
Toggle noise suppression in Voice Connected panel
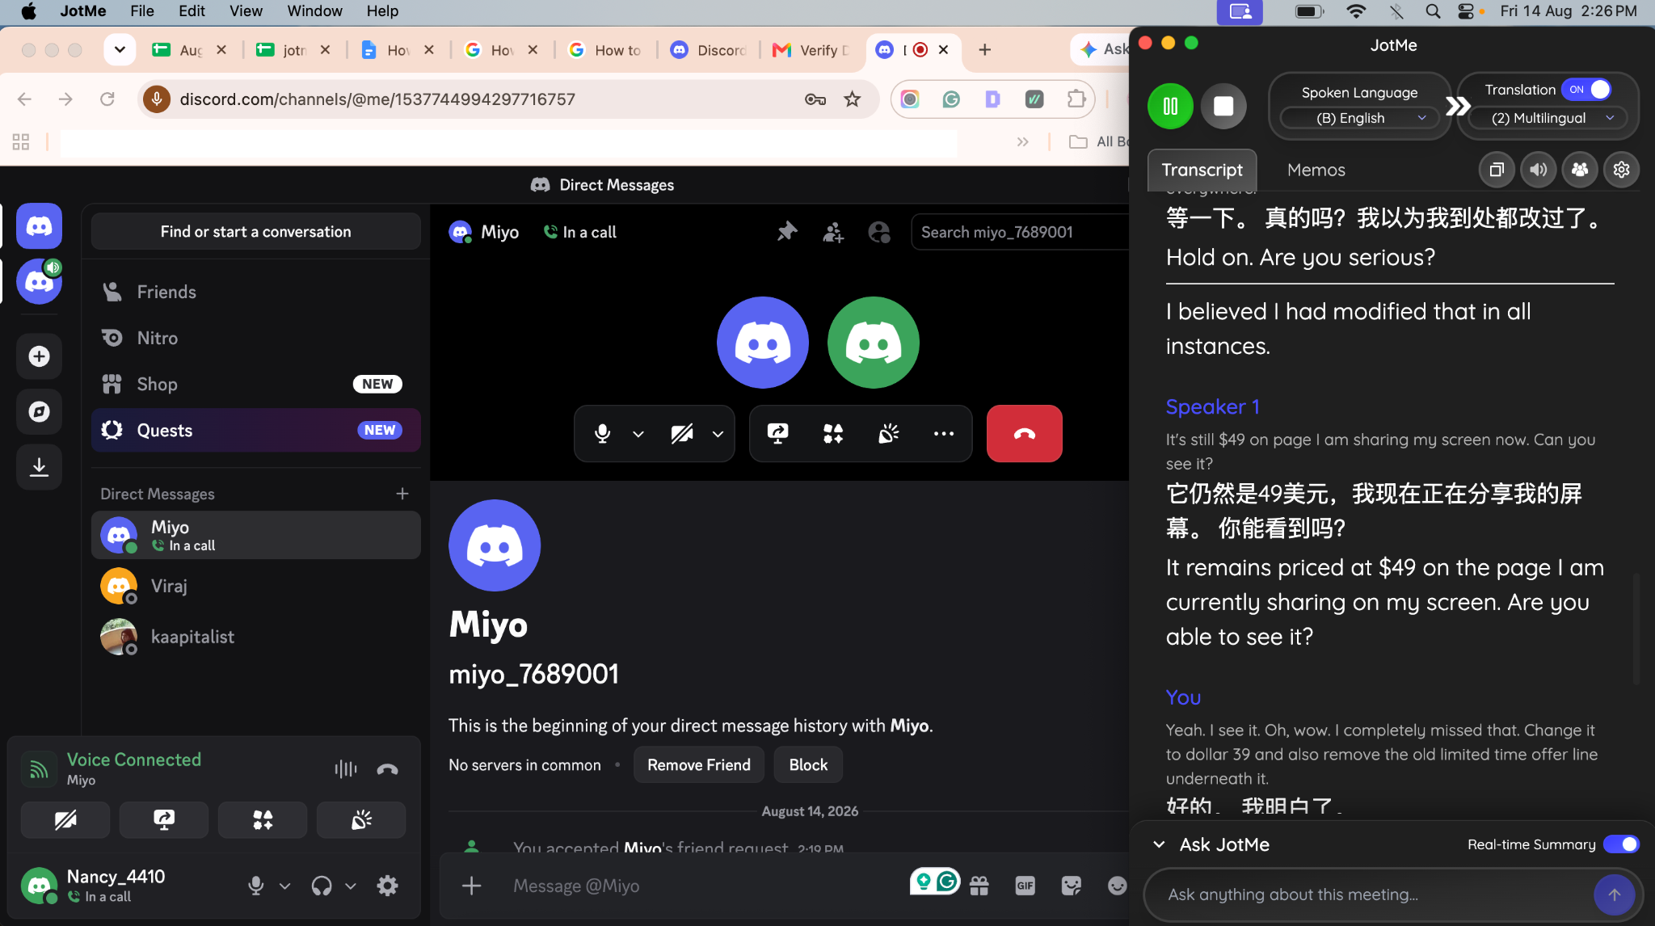pyautogui.click(x=345, y=769)
